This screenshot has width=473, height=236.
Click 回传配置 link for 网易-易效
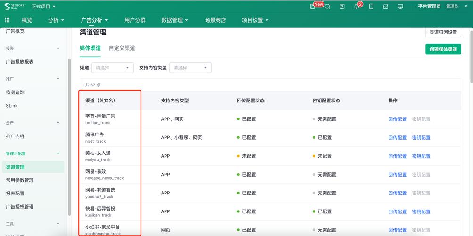click(x=397, y=175)
